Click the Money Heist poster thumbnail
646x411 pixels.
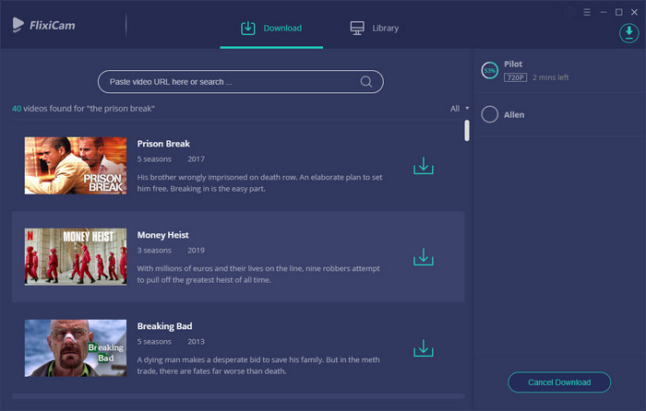(76, 257)
